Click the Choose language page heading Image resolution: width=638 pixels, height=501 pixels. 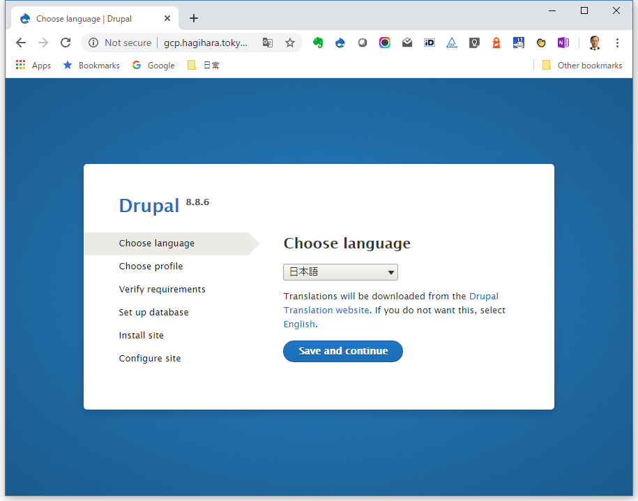click(347, 244)
